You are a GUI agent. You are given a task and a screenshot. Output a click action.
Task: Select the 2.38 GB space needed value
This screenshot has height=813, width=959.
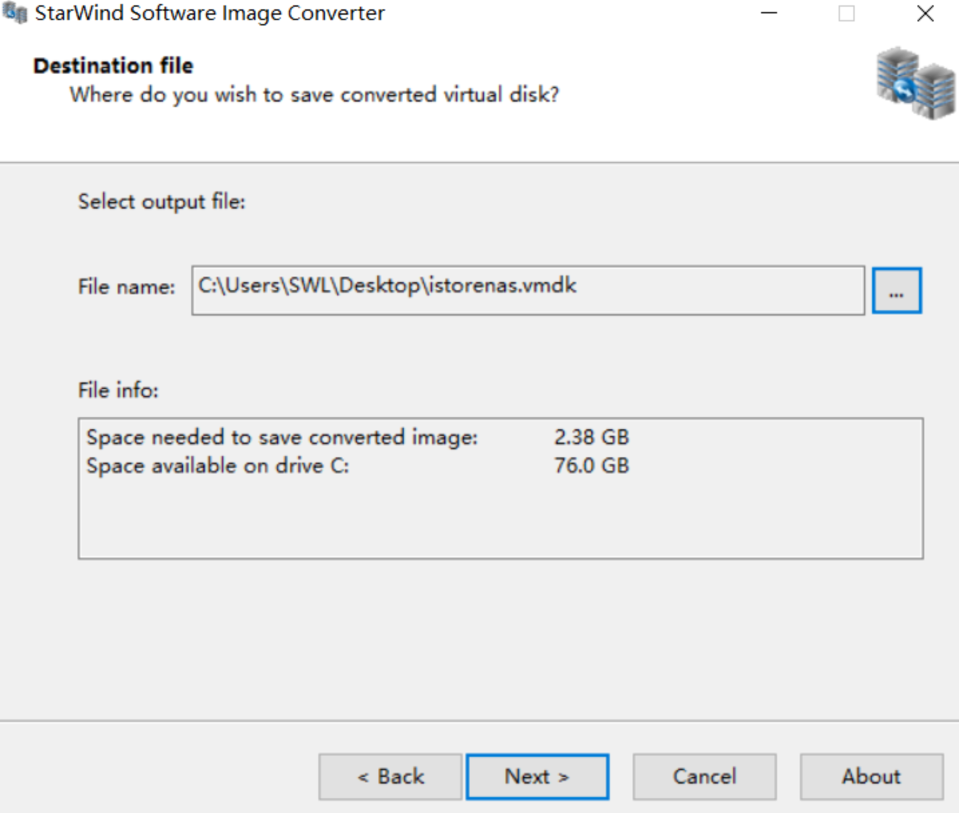[x=591, y=437]
